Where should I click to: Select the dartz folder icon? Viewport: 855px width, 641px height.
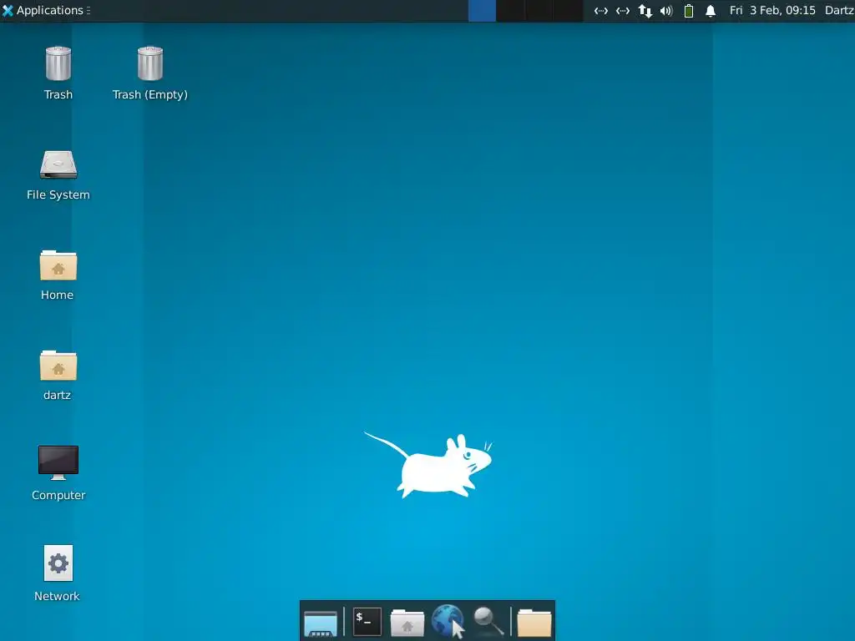(58, 366)
